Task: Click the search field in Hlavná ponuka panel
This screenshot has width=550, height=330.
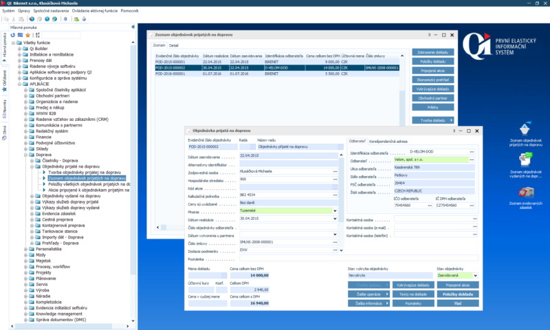Action: pyautogui.click(x=61, y=35)
